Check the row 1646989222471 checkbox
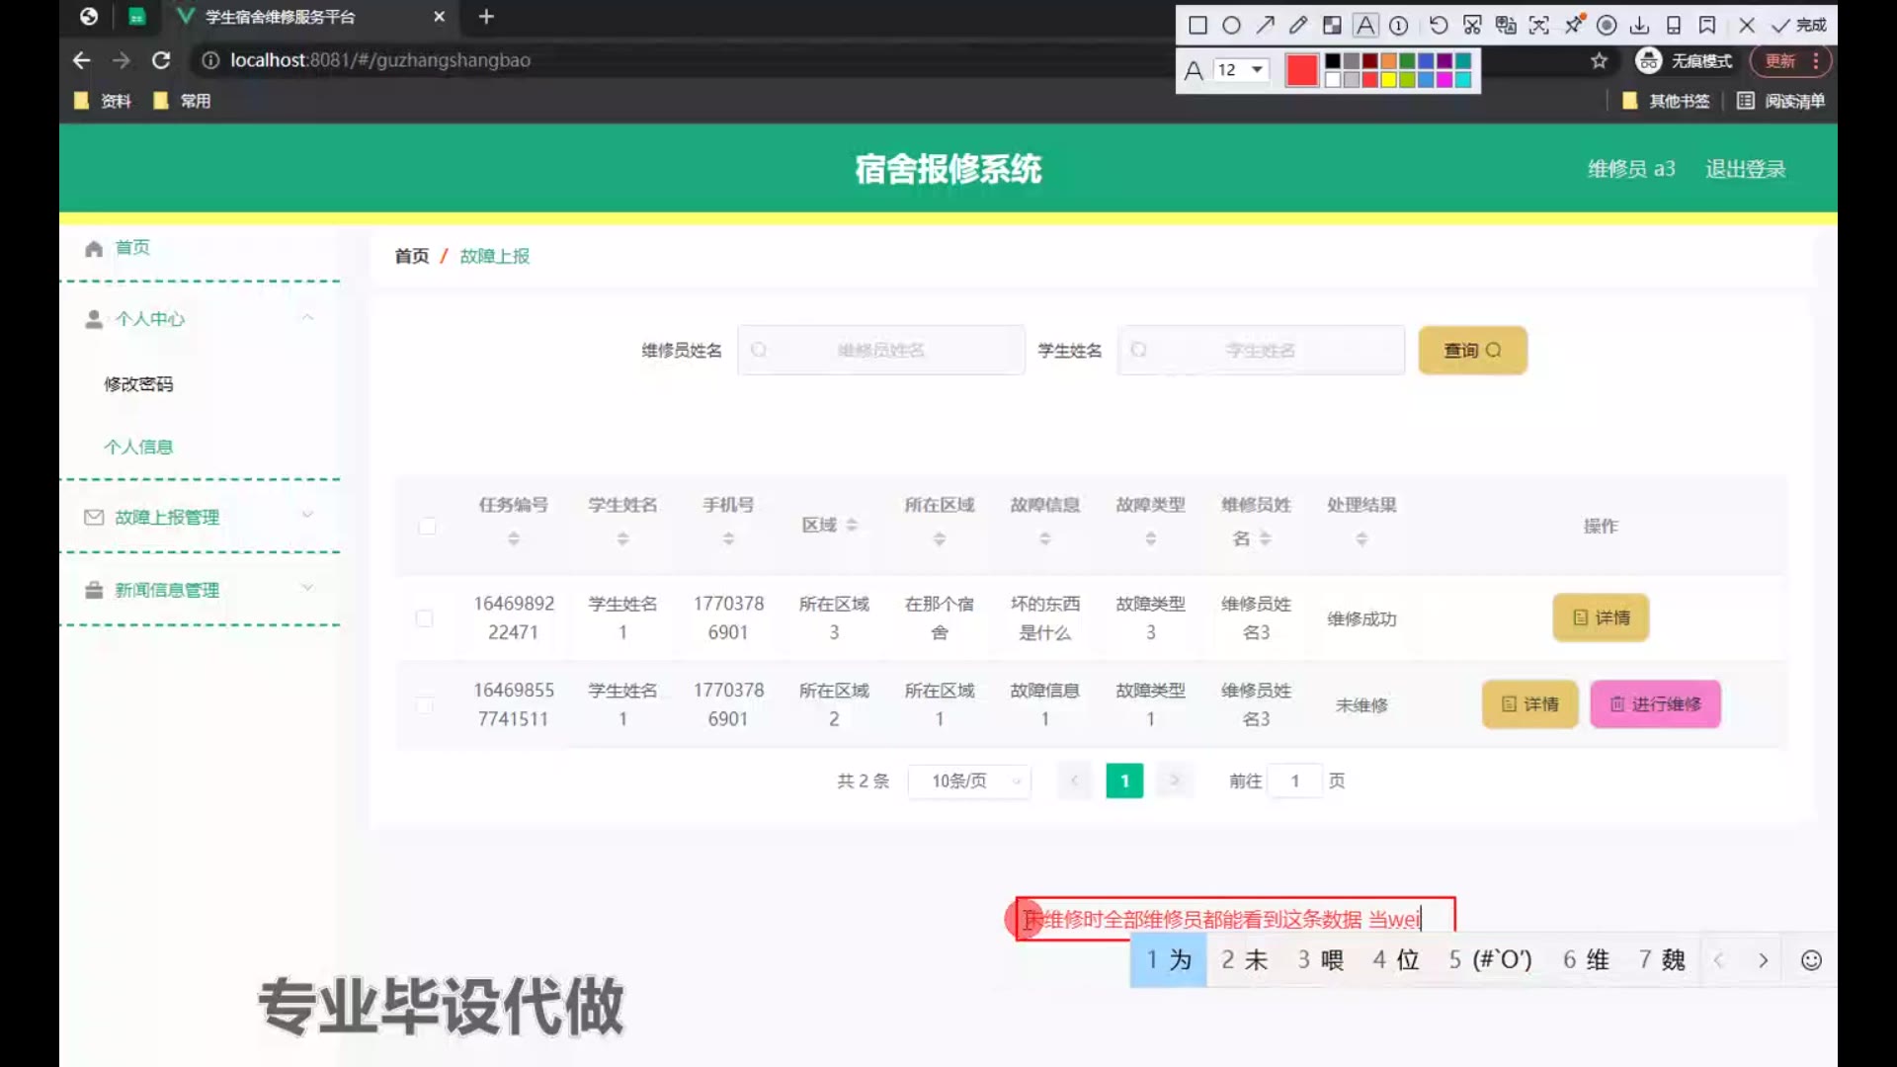This screenshot has width=1897, height=1067. coord(424,617)
